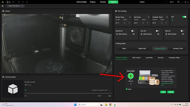Click the Camera panel icon

click(3, 11)
